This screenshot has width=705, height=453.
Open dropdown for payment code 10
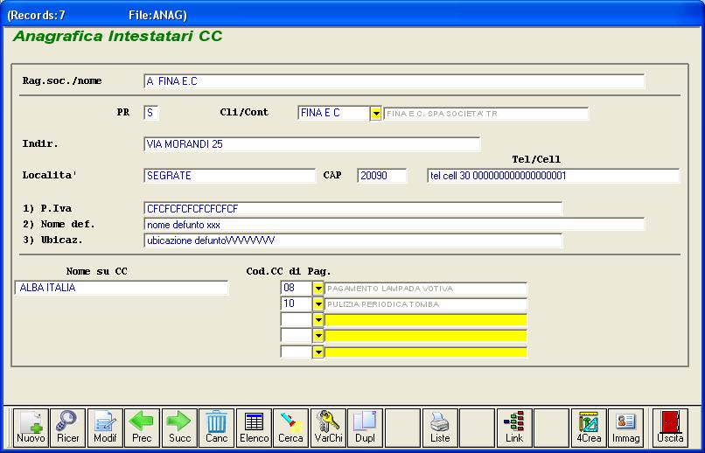tap(318, 304)
